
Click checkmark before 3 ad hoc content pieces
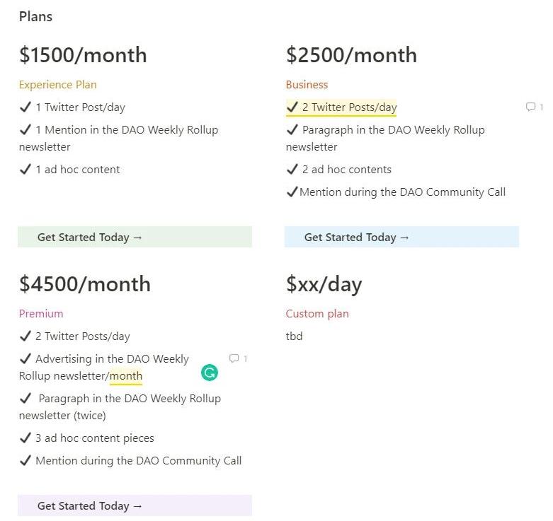(x=25, y=438)
